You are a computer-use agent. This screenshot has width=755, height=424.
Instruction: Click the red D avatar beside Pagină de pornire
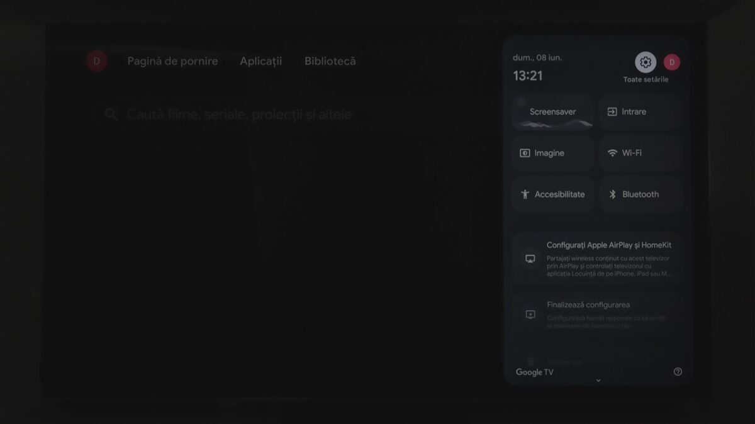coord(96,61)
